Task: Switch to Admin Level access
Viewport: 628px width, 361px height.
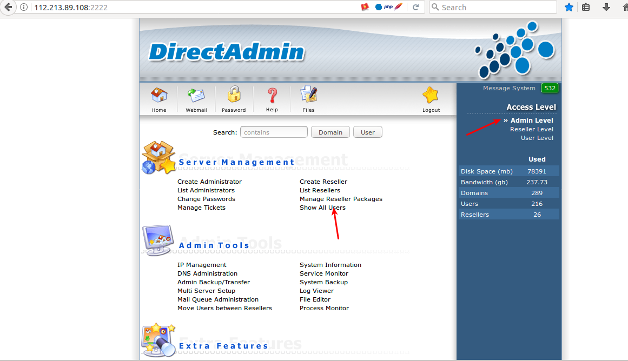Action: 532,121
